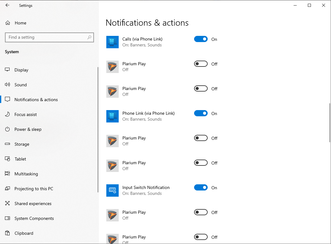Open Power & sleep settings

(28, 129)
